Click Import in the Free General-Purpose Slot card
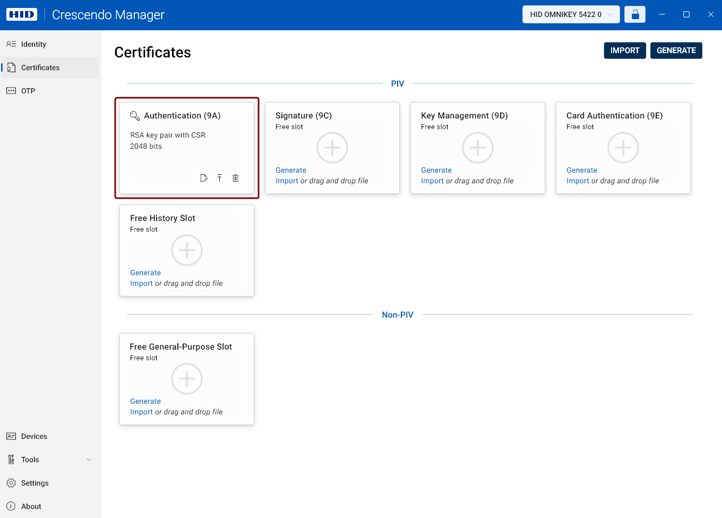The width and height of the screenshot is (722, 518). point(141,412)
